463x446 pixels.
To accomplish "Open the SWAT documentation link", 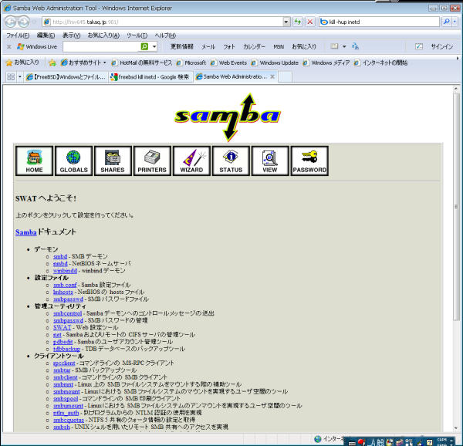I will [63, 327].
